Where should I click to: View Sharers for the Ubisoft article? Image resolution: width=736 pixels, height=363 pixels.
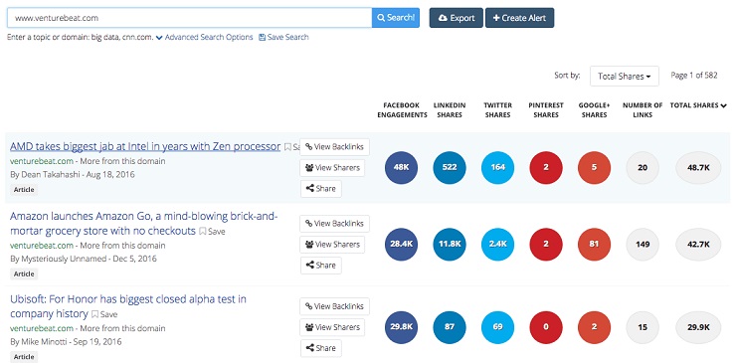click(332, 327)
